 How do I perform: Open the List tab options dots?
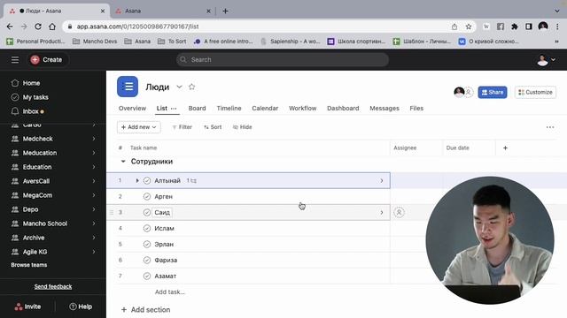(x=174, y=109)
